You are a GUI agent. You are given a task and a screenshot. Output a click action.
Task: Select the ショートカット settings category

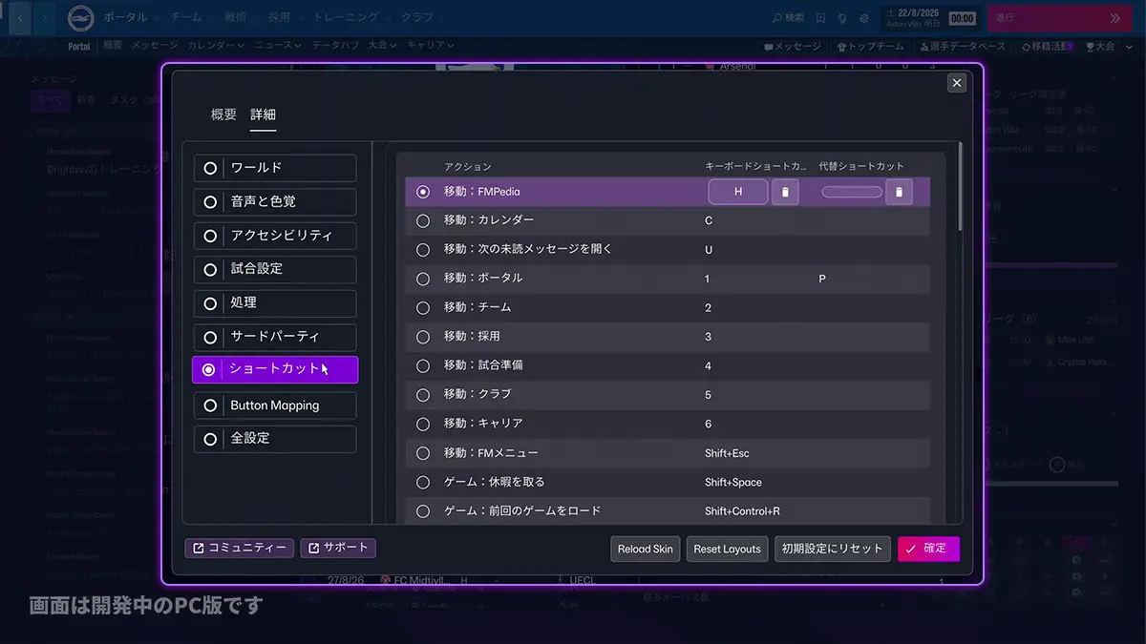[275, 370]
